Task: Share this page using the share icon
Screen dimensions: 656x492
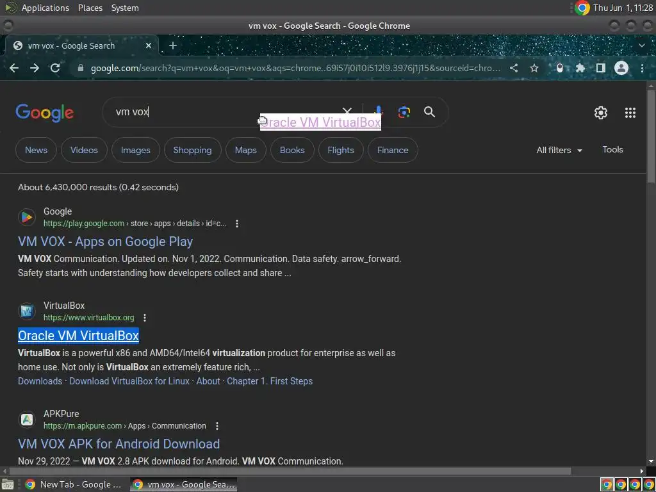Action: click(x=514, y=68)
